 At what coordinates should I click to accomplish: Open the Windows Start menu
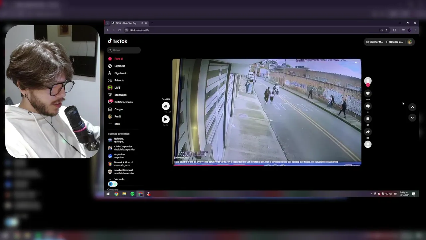[108, 194]
